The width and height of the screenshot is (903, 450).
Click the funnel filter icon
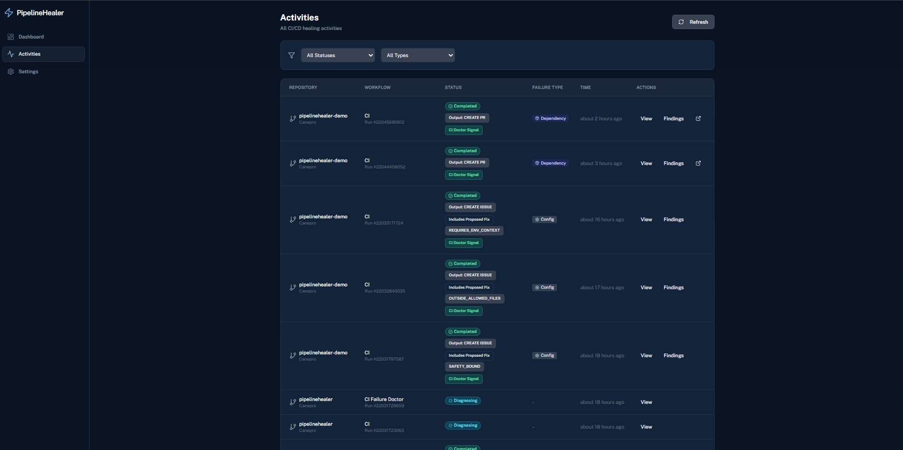291,55
